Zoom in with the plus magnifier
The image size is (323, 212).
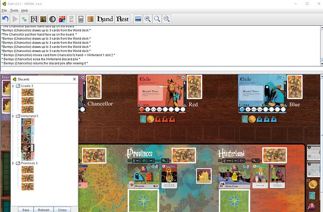147,19
